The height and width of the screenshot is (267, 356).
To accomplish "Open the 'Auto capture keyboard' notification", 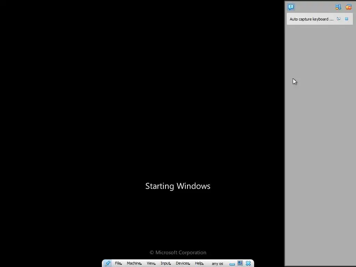I will click(311, 19).
